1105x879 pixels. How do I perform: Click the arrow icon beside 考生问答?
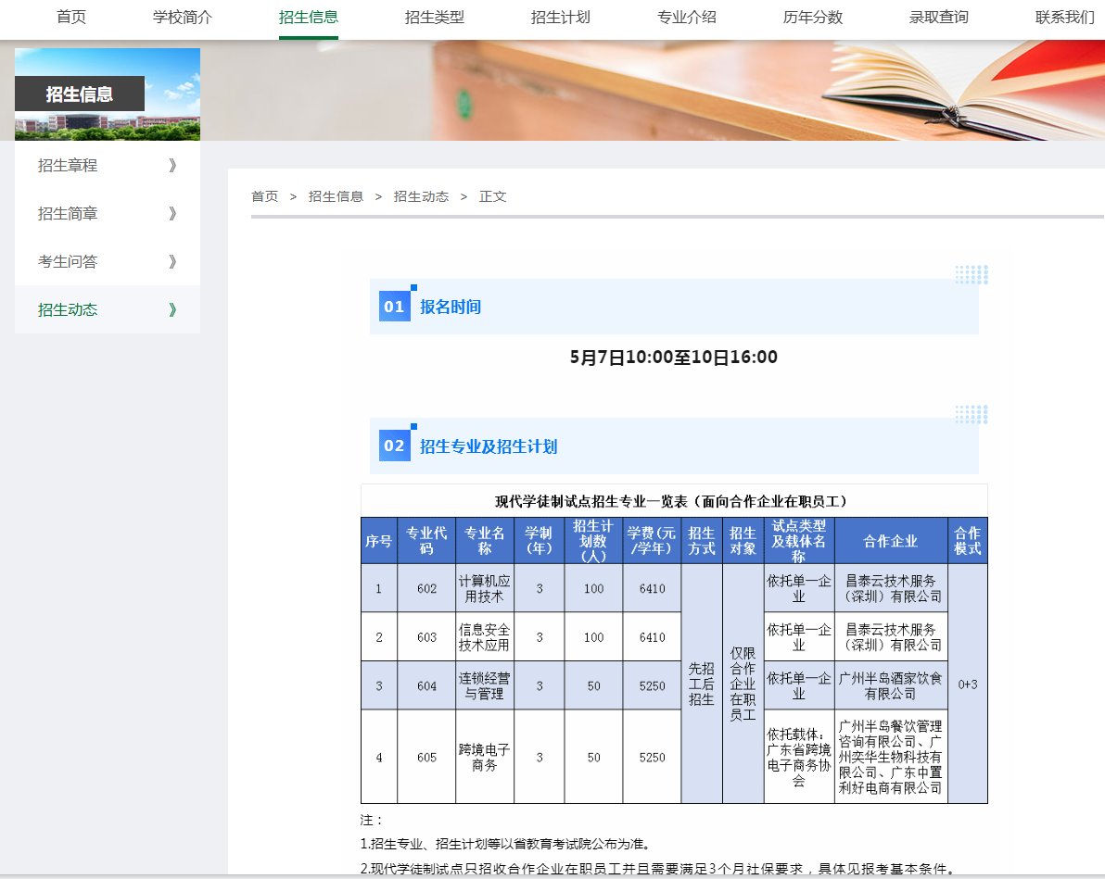pyautogui.click(x=172, y=261)
